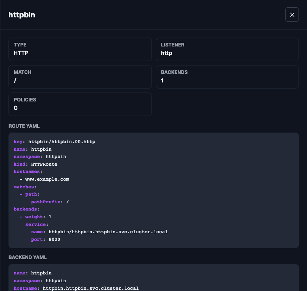The width and height of the screenshot is (307, 291).
Task: Click the name: httpbin line in route YAML
Action: pos(33,149)
